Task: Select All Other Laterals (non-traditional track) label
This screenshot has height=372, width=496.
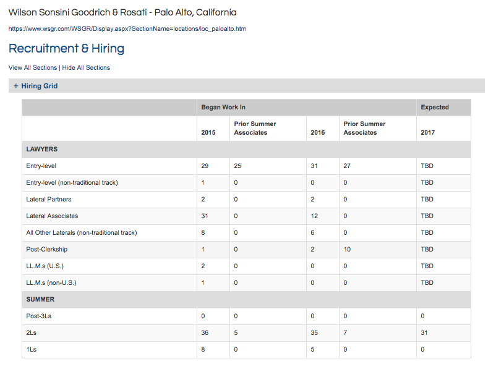Action: [x=82, y=232]
